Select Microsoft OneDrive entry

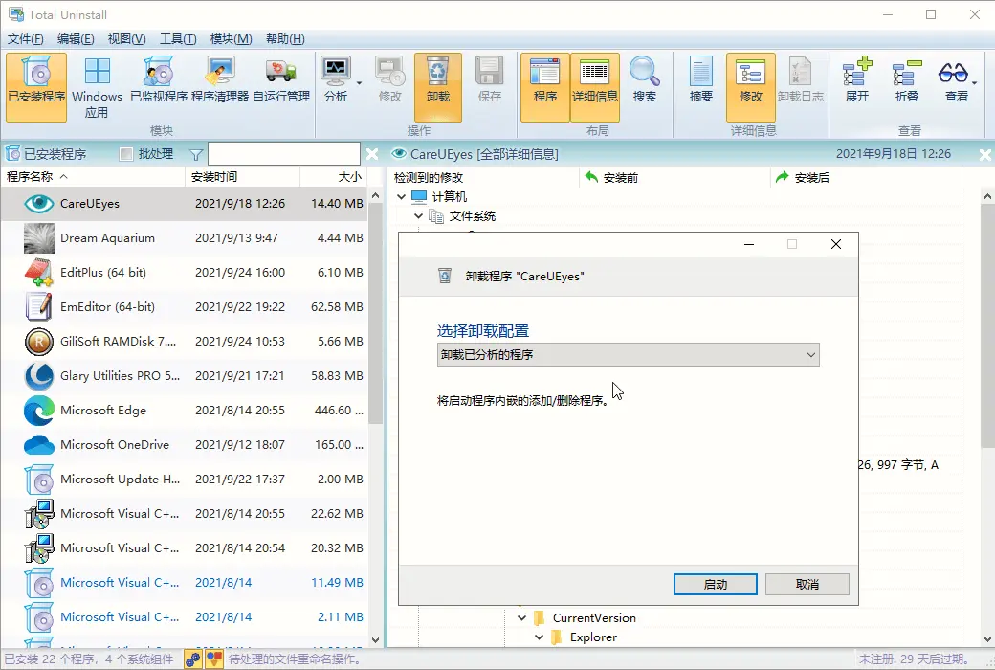[184, 444]
